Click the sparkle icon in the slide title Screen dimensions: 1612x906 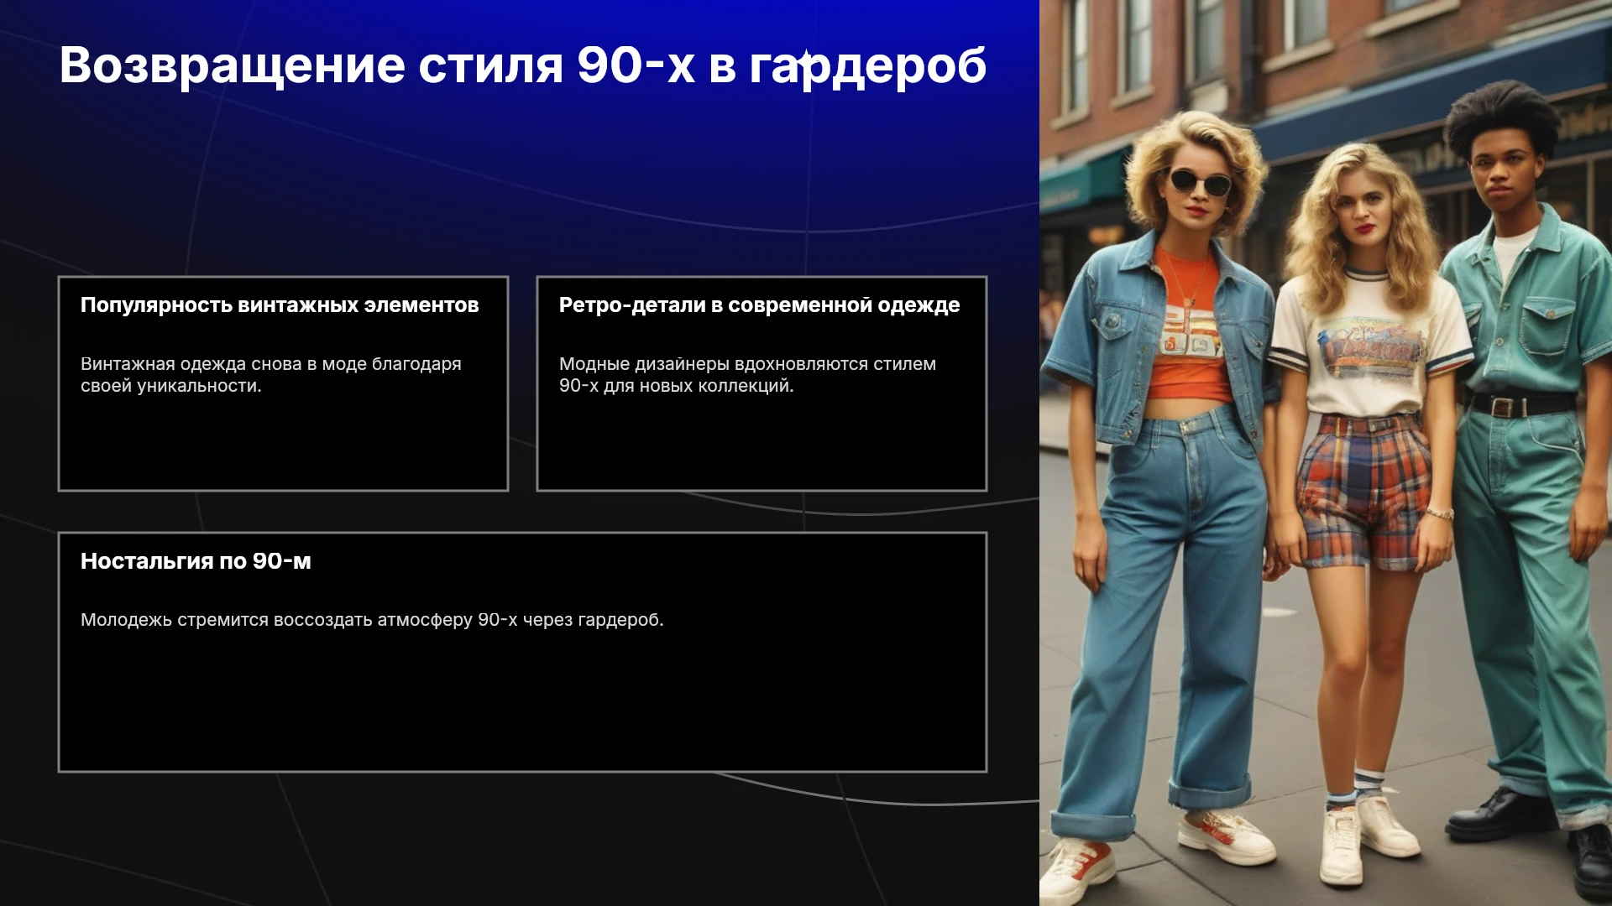[803, 63]
